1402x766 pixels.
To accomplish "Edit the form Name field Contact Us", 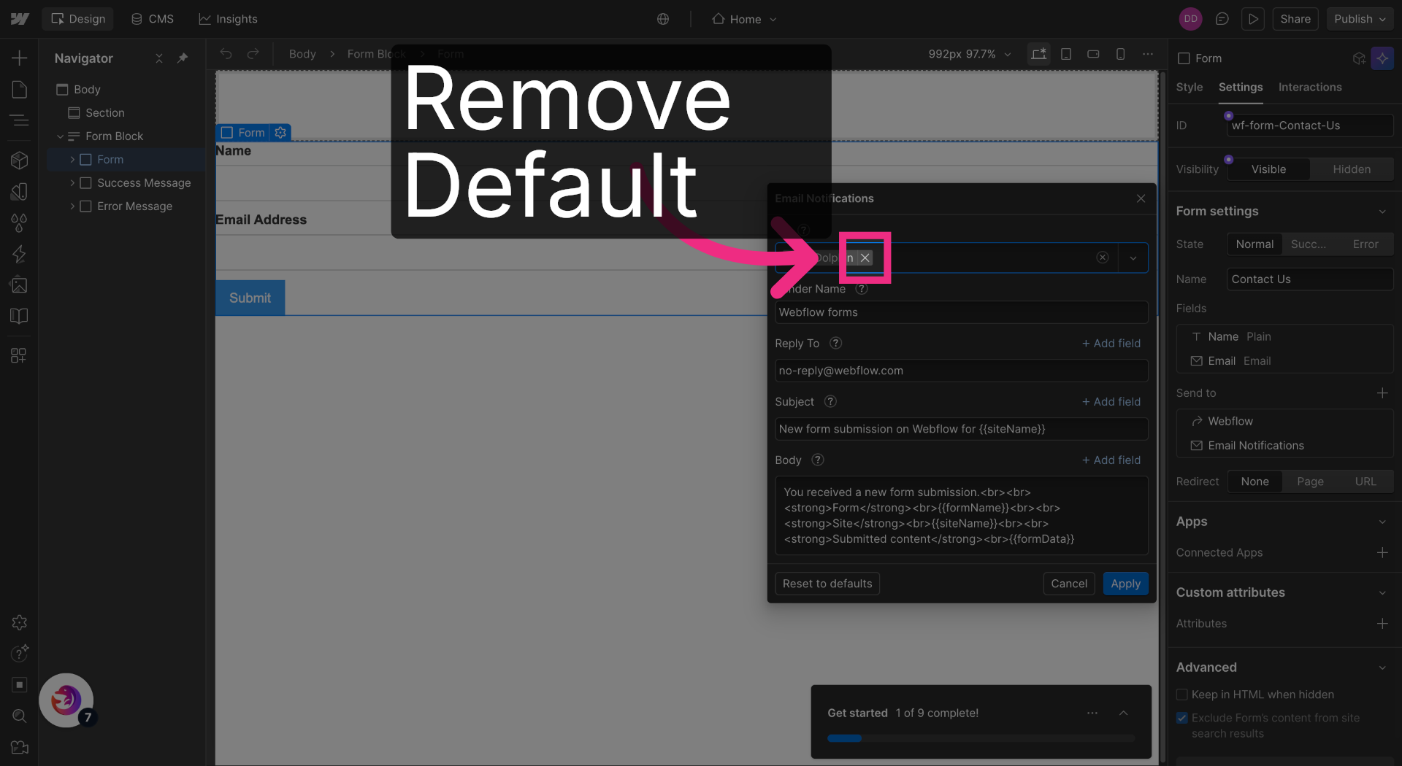I will click(x=1310, y=279).
